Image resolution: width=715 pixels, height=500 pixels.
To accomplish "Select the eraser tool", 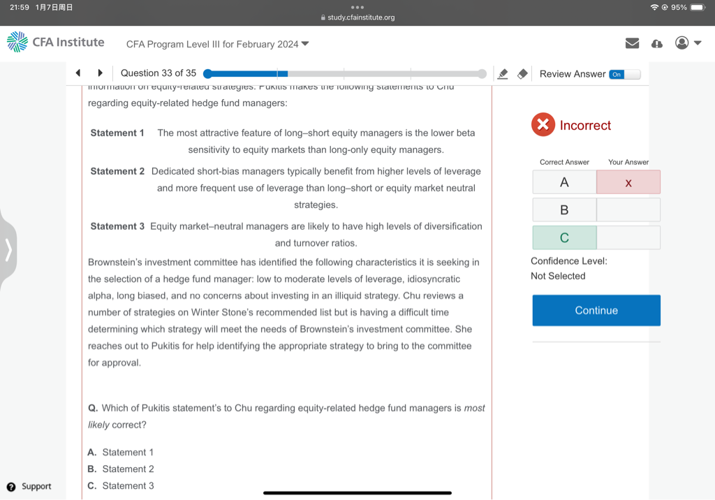I will [x=522, y=74].
